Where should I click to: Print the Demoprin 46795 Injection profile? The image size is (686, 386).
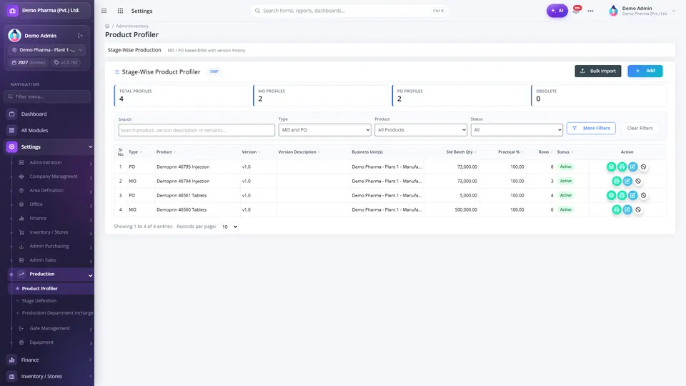[622, 167]
